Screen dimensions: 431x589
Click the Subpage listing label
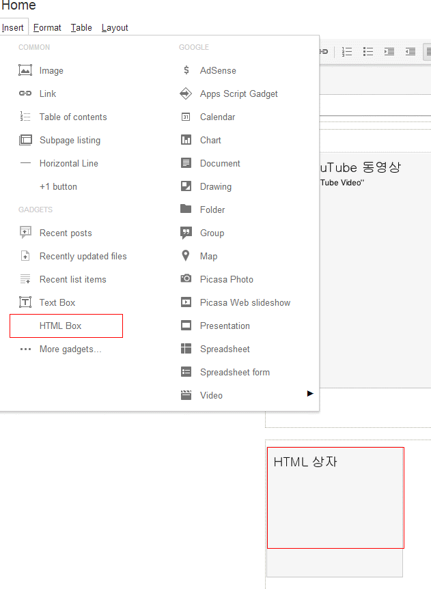coord(70,140)
